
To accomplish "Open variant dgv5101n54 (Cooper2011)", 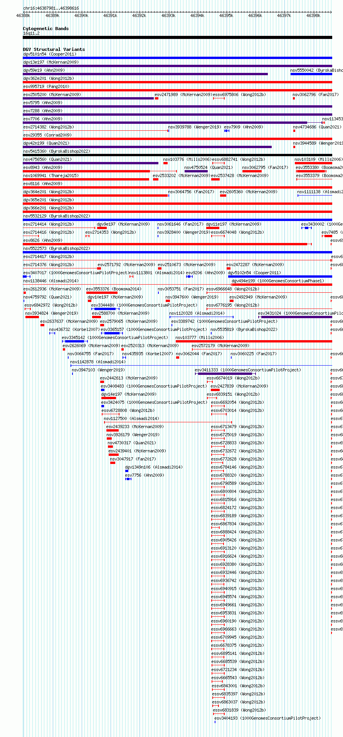I will coord(50,54).
